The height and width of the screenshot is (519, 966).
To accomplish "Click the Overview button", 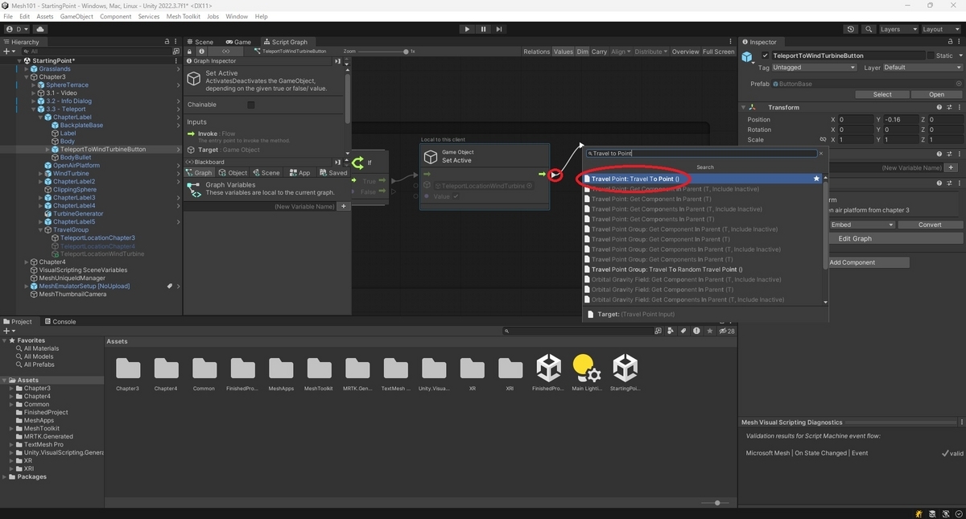I will (x=685, y=51).
